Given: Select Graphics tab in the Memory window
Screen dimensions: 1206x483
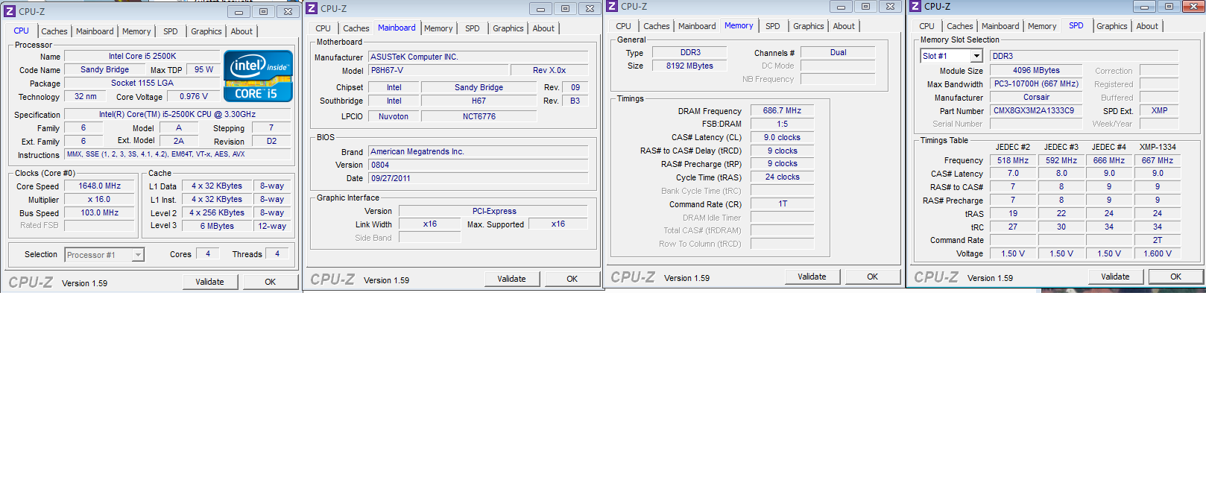Looking at the screenshot, I should click(809, 26).
